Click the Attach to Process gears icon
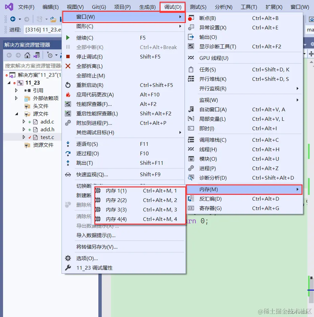Image resolution: width=314 pixels, height=317 pixels. click(68, 123)
